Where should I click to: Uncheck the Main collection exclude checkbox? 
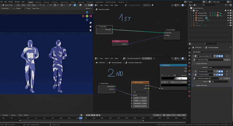[x=226, y=10]
